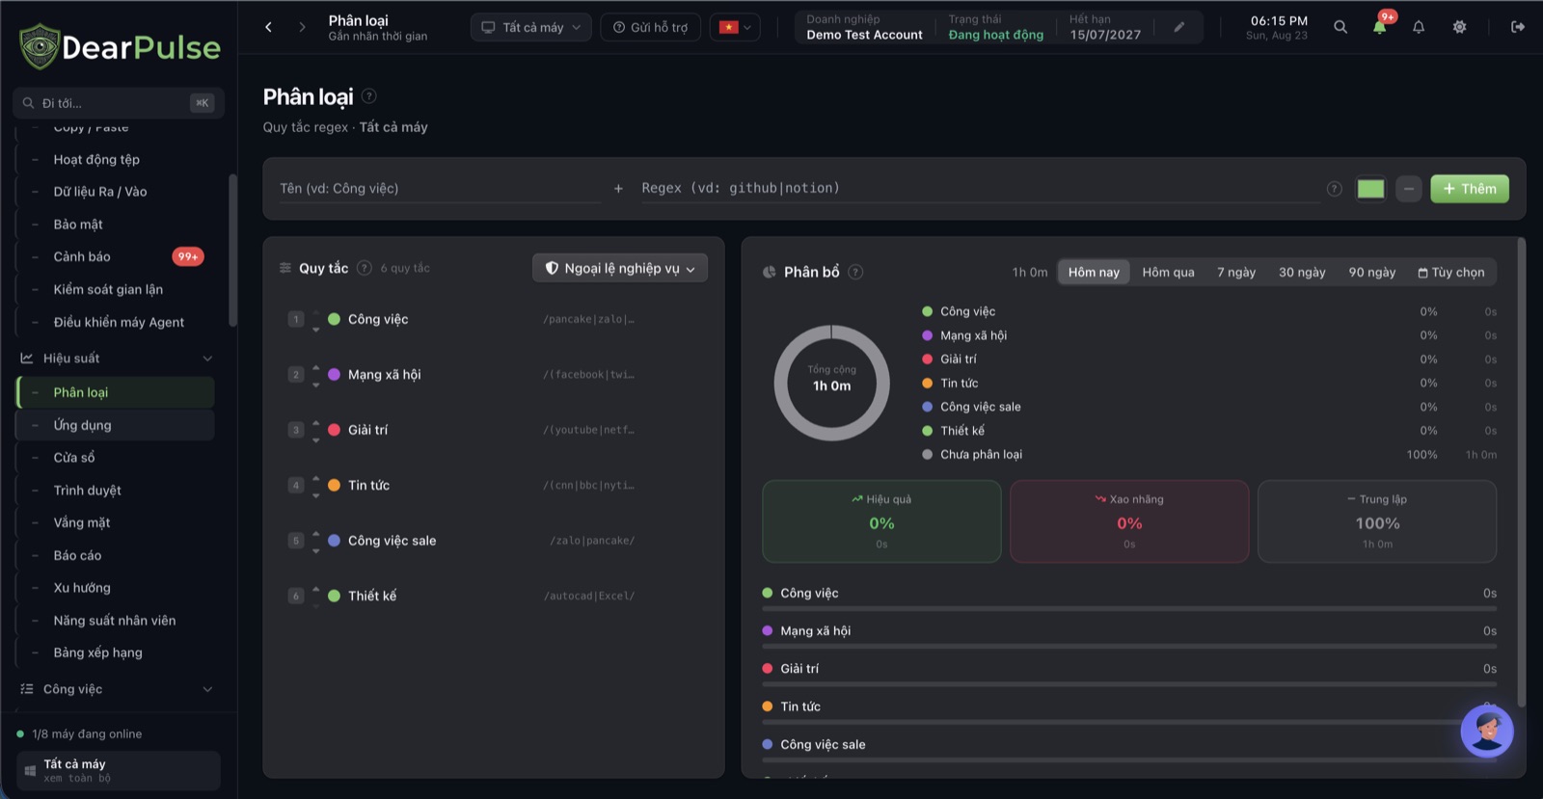The height and width of the screenshot is (799, 1543).
Task: Click the green Thêm button
Action: (x=1470, y=189)
